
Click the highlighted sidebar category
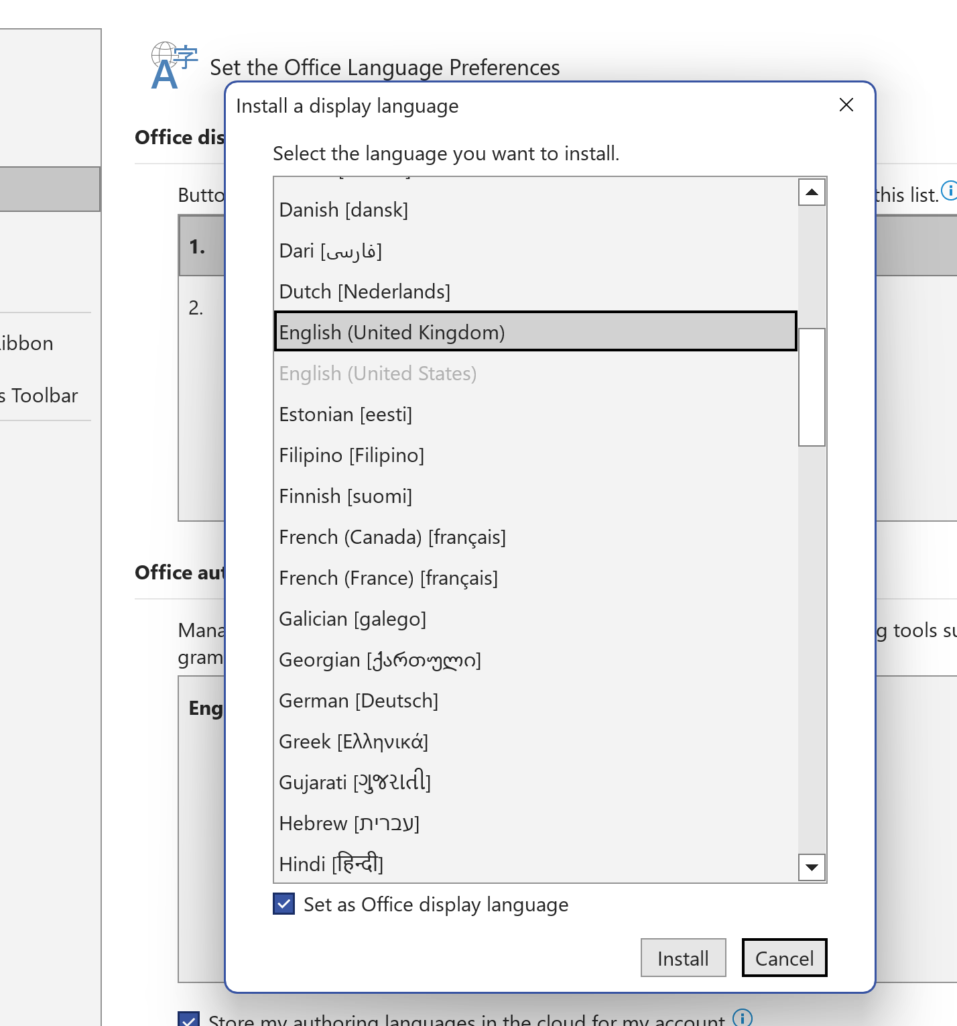pos(50,189)
